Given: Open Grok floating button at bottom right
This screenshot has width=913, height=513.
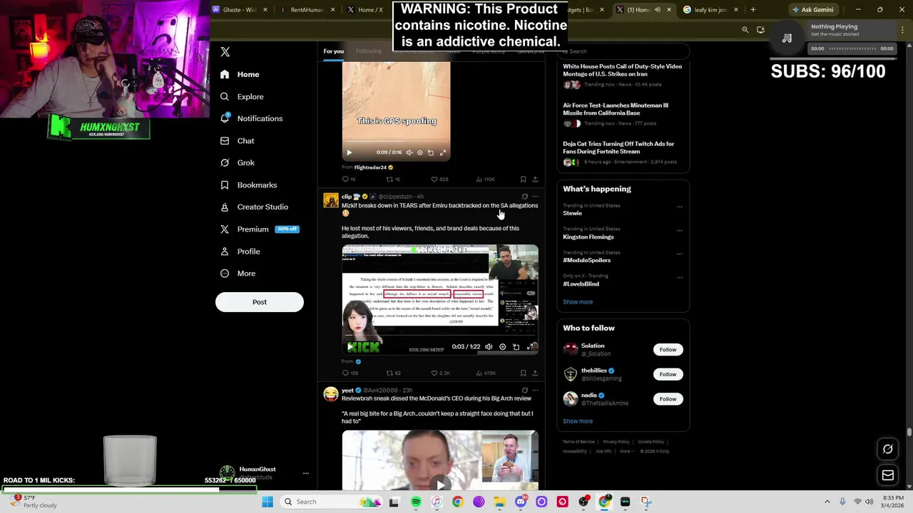Looking at the screenshot, I should [888, 450].
